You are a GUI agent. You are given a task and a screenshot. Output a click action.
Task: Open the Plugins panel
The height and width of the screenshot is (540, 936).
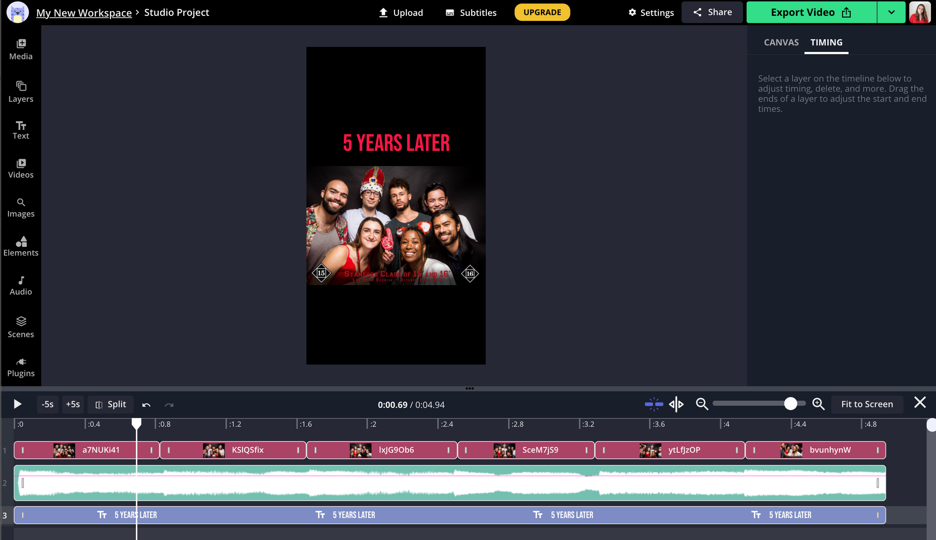coord(21,367)
